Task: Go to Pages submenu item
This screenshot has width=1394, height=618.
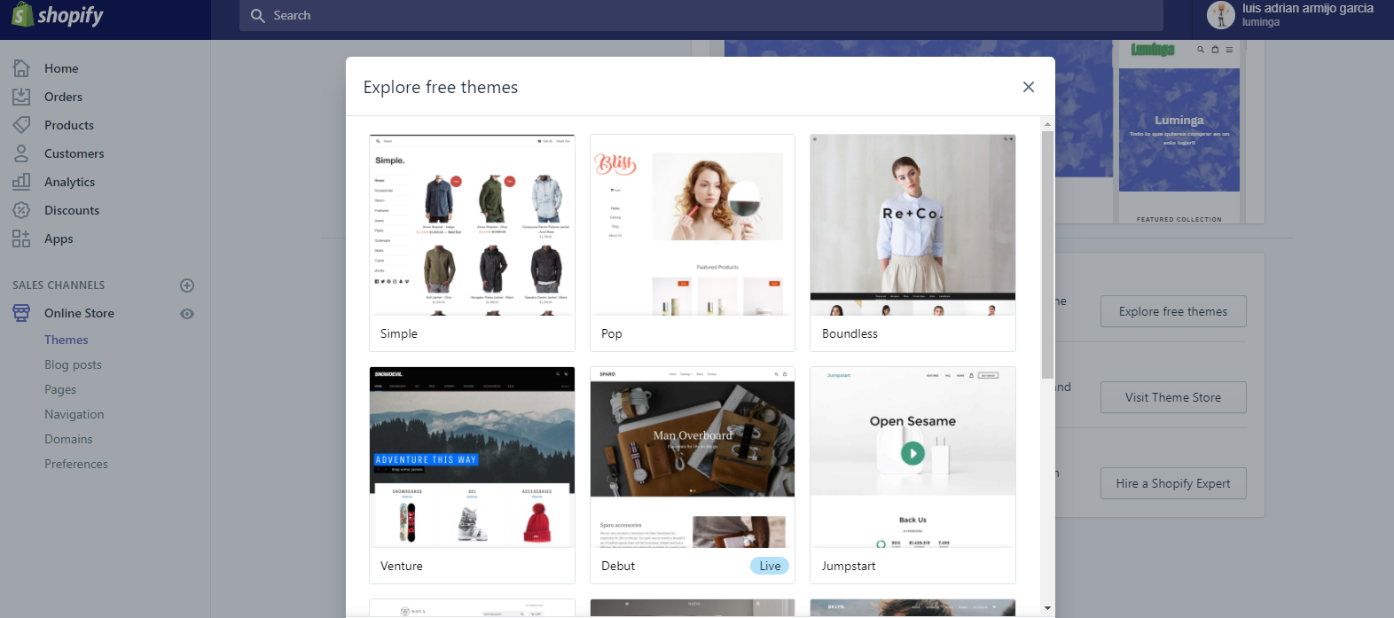Action: pos(60,389)
